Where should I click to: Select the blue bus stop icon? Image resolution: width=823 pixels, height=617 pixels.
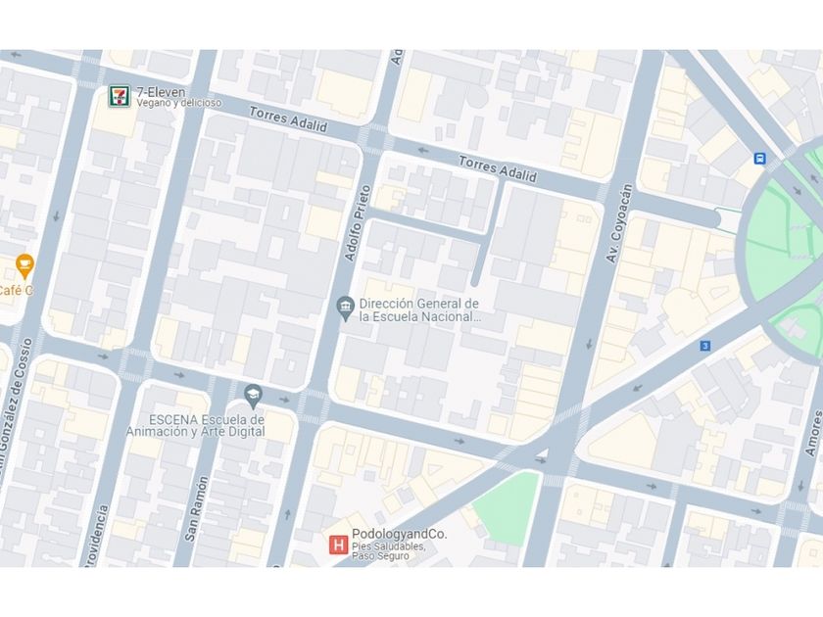(x=759, y=159)
